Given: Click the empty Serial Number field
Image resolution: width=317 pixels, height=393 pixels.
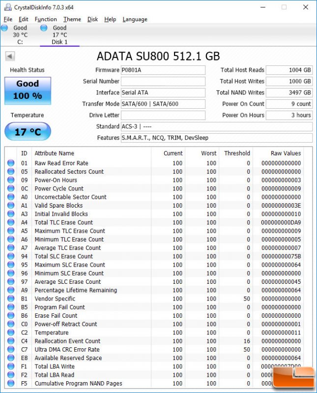Looking at the screenshot, I should tap(163, 81).
